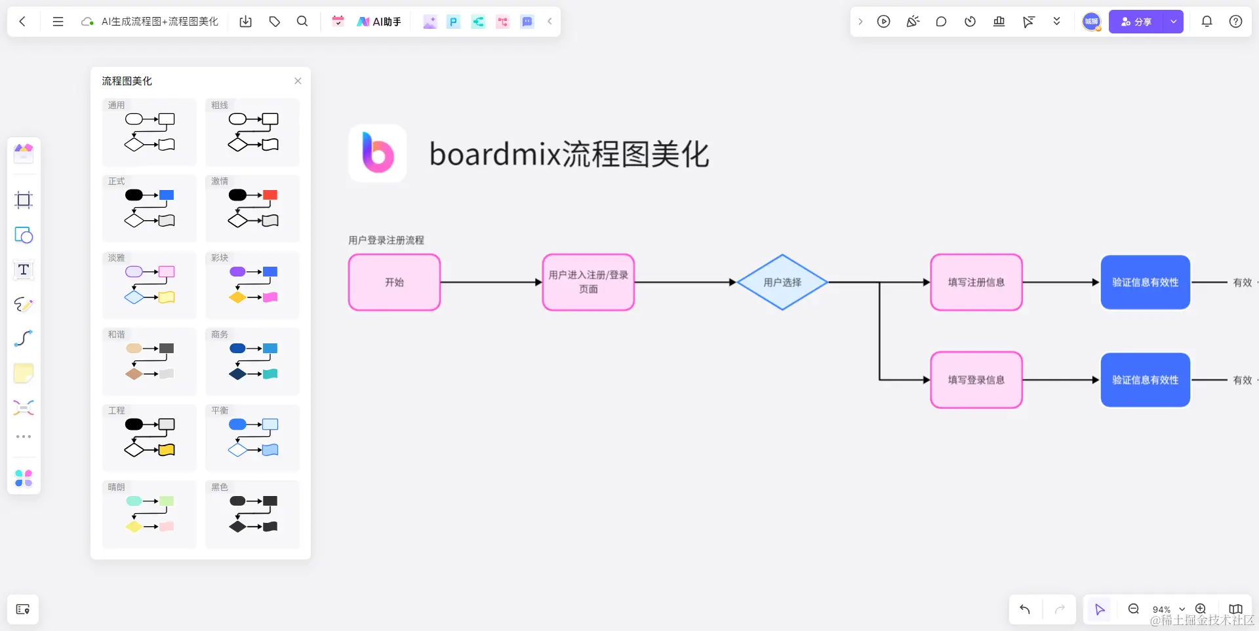Apply the 粗线 flowchart style
The image size is (1259, 631).
pos(252,132)
